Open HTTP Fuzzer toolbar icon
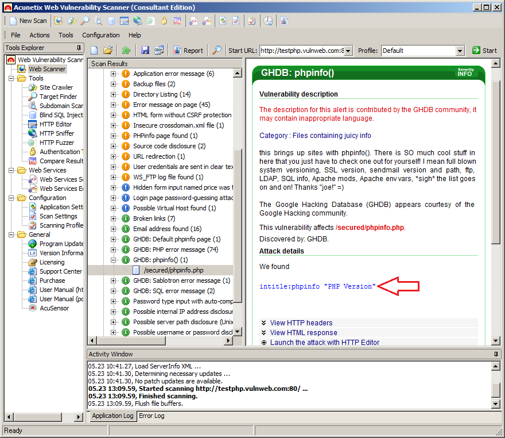 (x=150, y=21)
